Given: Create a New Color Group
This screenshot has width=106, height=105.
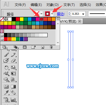Looking at the screenshot, I should pos(33,47).
